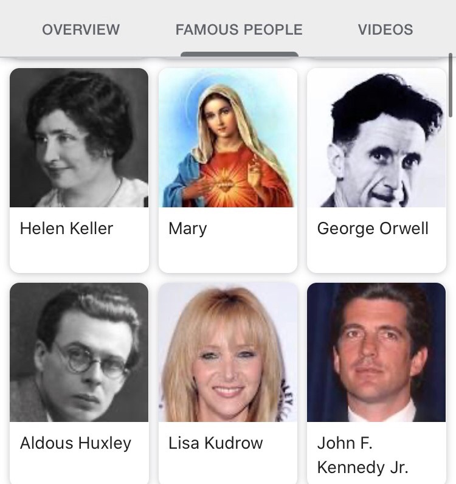Click the Lisa Kudrow name label
Image resolution: width=456 pixels, height=484 pixels.
(215, 443)
